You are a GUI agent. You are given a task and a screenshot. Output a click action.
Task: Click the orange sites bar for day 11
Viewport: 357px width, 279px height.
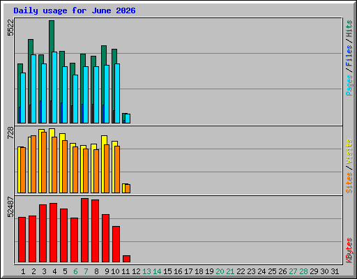128,188
